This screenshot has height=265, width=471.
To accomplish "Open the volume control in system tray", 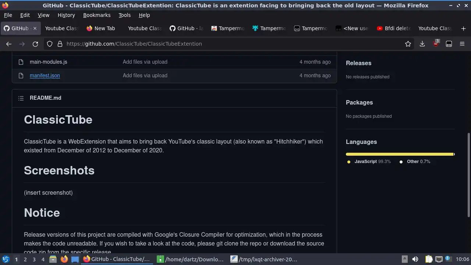I will tap(415, 259).
